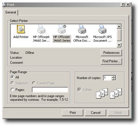Click the Apply button

[x=118, y=113]
